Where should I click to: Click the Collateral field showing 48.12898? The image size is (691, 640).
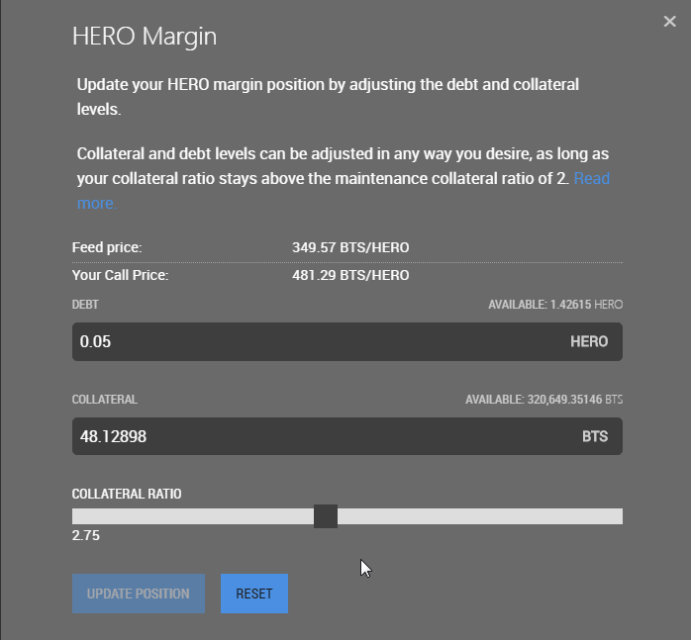[347, 436]
